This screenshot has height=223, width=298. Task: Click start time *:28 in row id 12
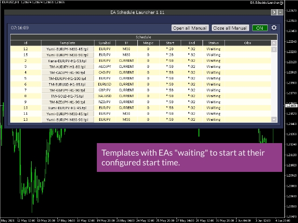pyautogui.click(x=170, y=49)
